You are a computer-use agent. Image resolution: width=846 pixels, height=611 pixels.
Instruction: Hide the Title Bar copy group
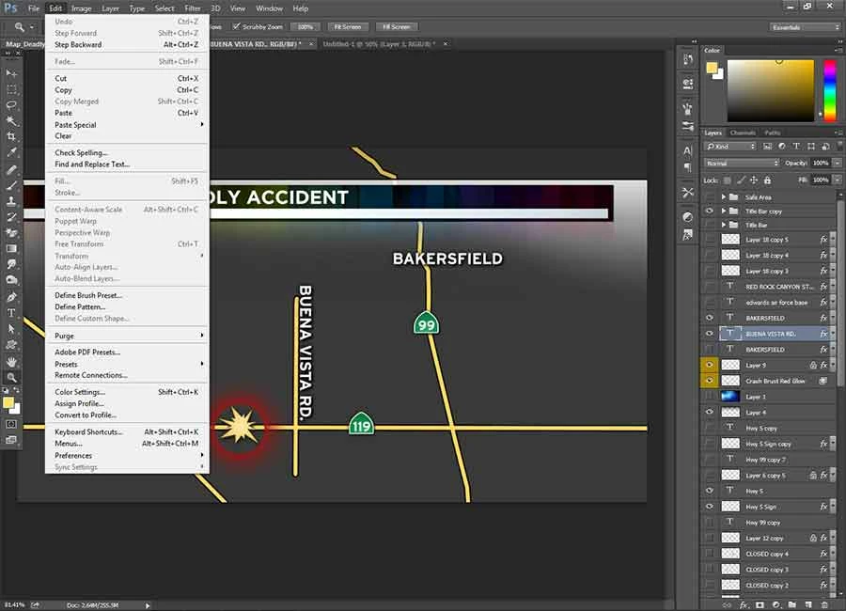(x=710, y=211)
